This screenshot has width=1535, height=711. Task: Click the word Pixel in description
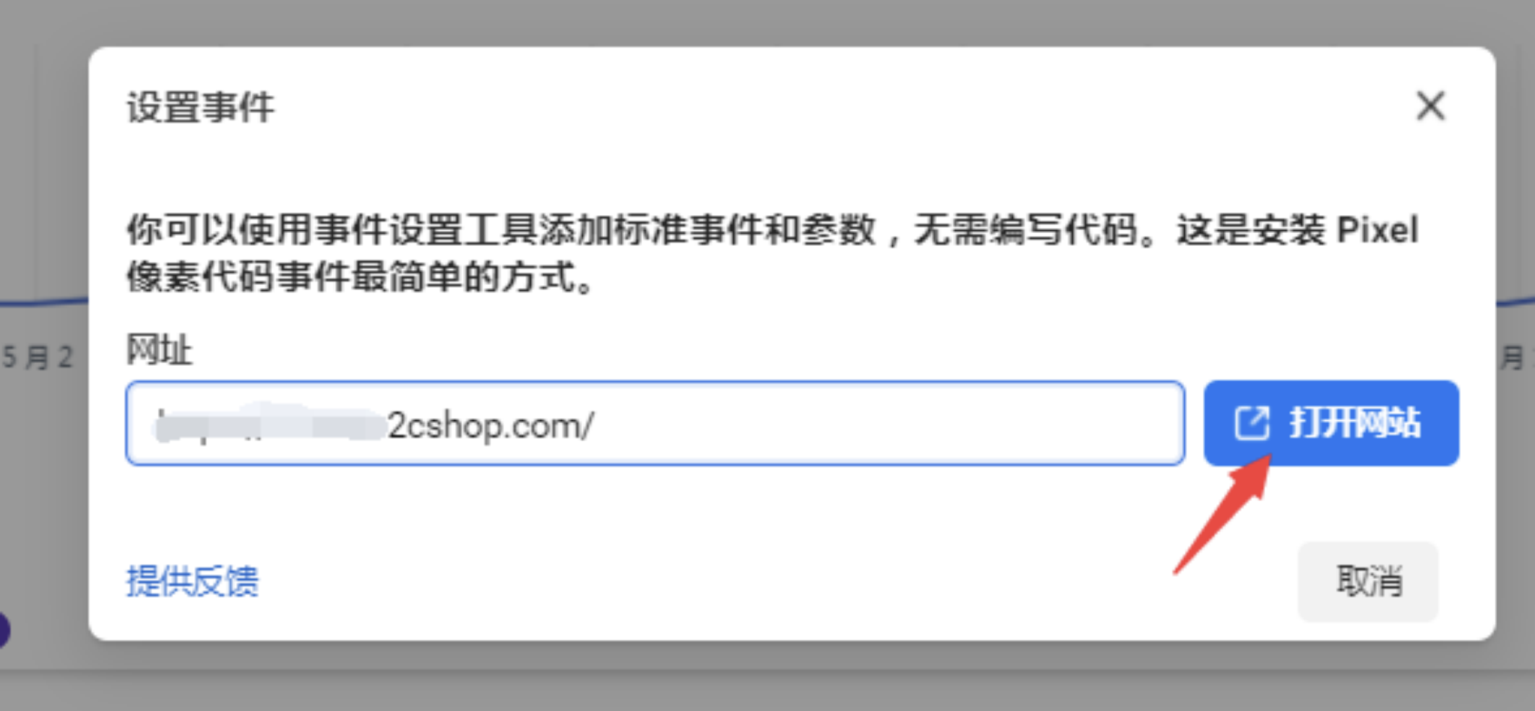pyautogui.click(x=1377, y=229)
